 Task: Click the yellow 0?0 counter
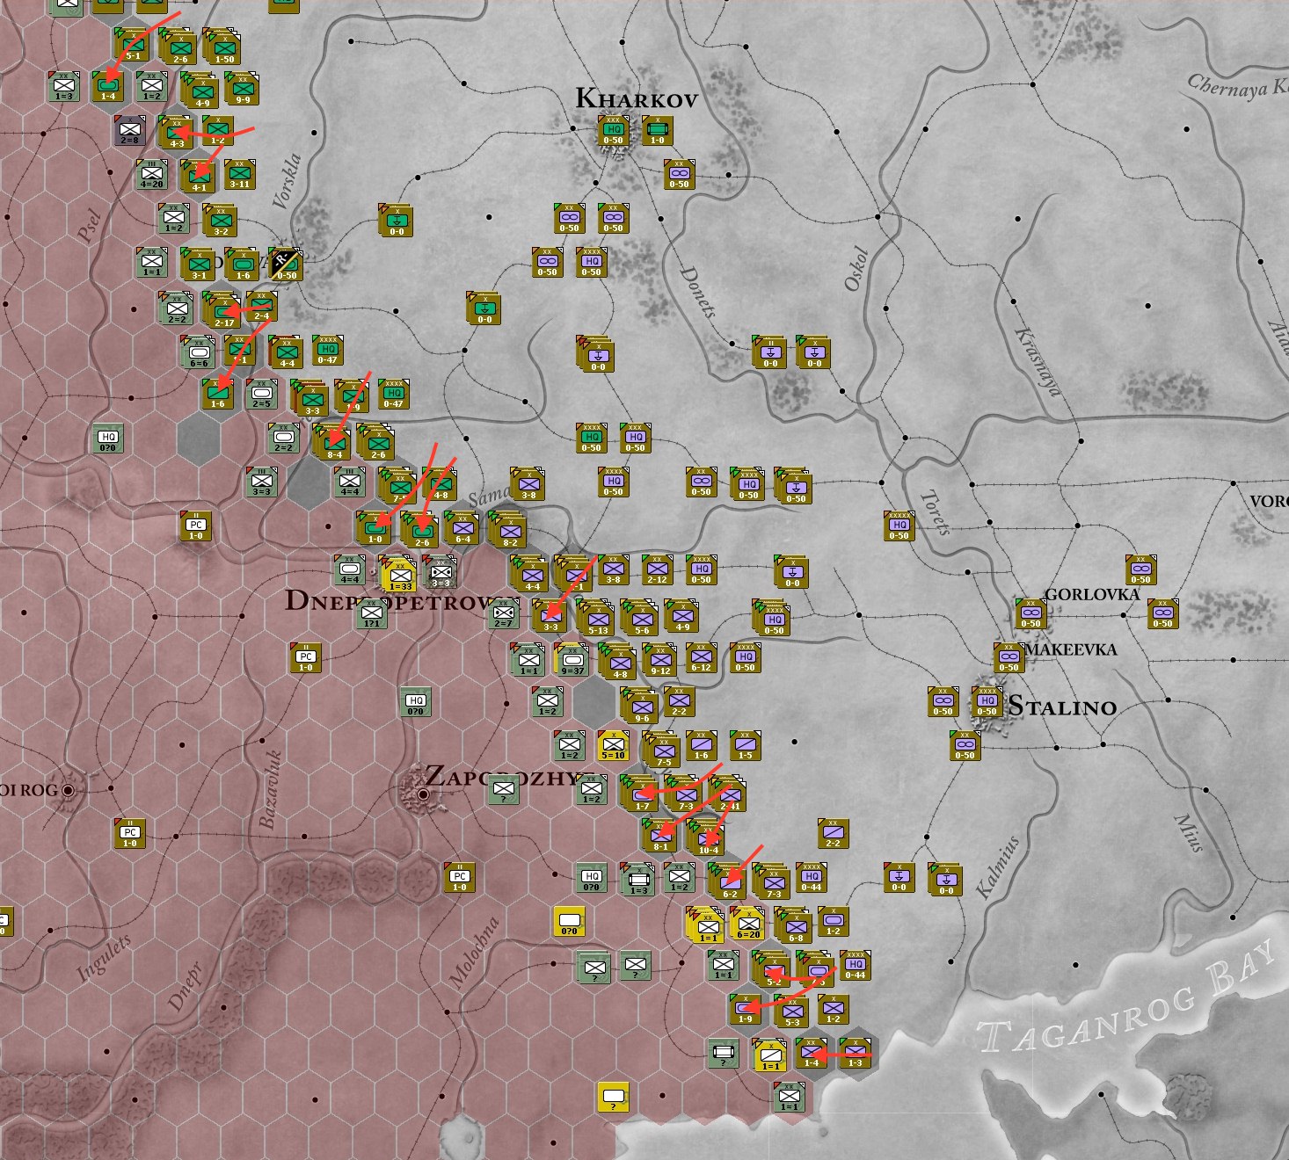(x=569, y=920)
